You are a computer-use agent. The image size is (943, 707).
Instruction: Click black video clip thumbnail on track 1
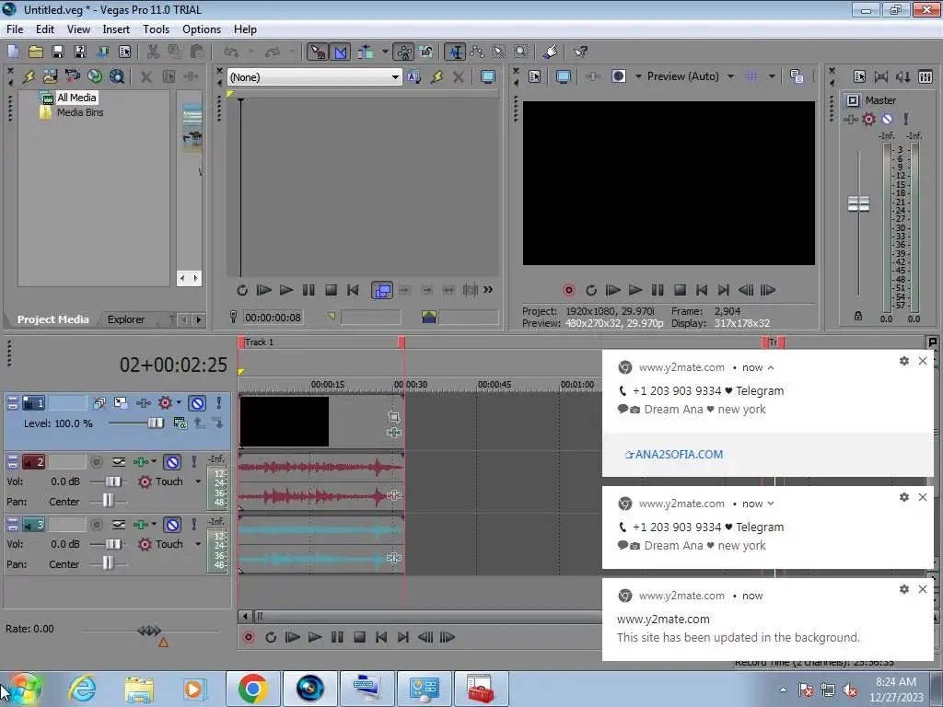tap(284, 422)
